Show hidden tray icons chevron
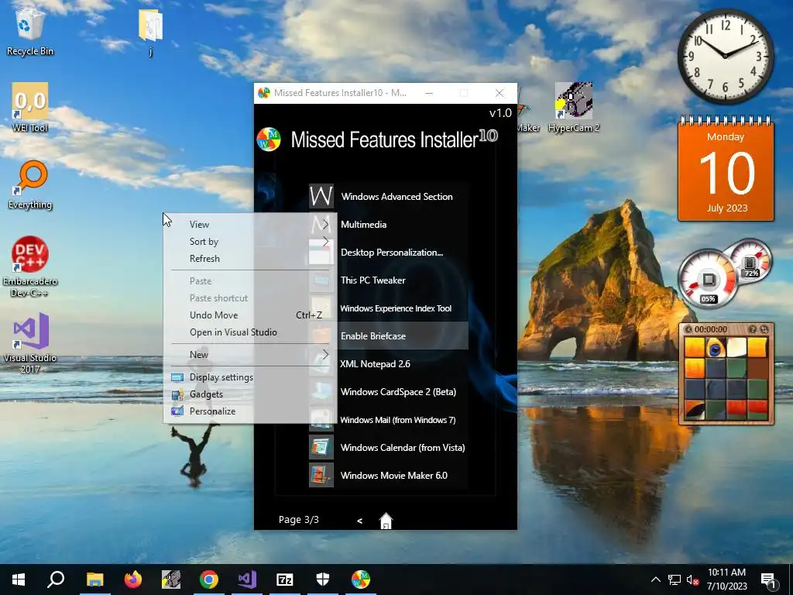 (x=655, y=580)
